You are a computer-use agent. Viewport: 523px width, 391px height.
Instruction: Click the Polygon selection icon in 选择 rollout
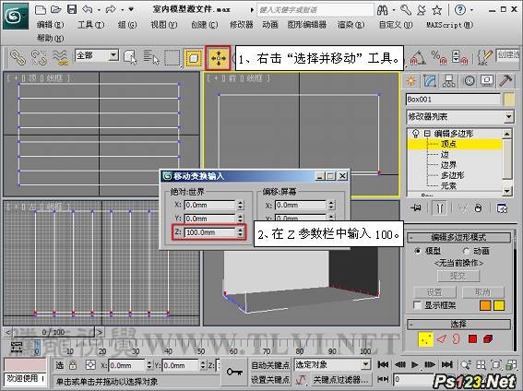click(x=472, y=339)
